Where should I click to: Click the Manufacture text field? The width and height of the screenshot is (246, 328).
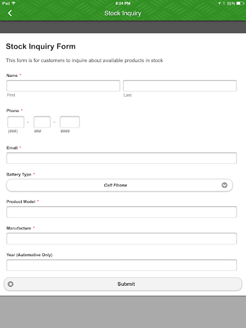click(x=122, y=238)
